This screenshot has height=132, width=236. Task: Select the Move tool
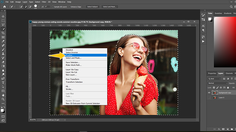(3, 17)
